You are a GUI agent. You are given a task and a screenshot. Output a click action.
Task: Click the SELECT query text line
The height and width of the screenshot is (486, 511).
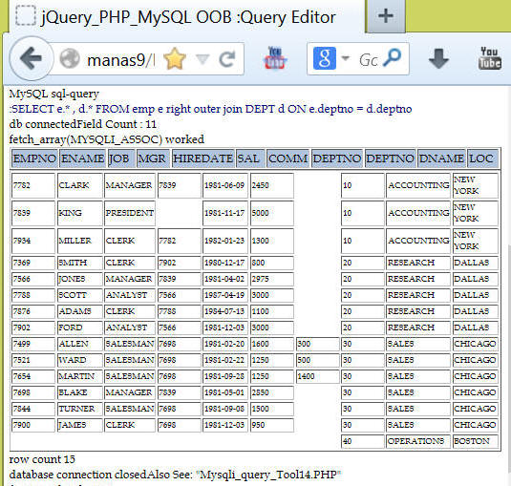coord(210,109)
